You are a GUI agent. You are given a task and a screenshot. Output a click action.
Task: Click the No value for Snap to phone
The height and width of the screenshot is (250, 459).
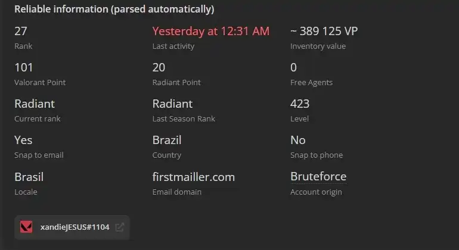point(298,140)
